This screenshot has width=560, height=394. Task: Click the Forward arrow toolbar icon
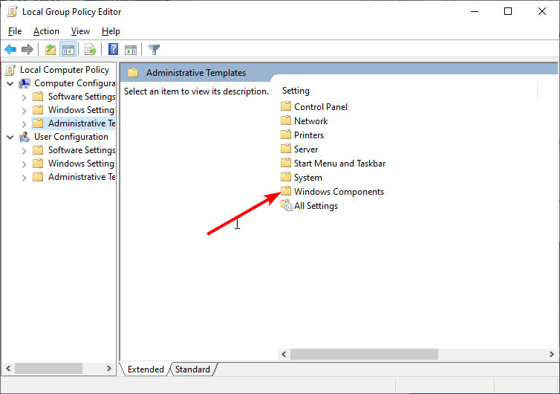tap(27, 49)
